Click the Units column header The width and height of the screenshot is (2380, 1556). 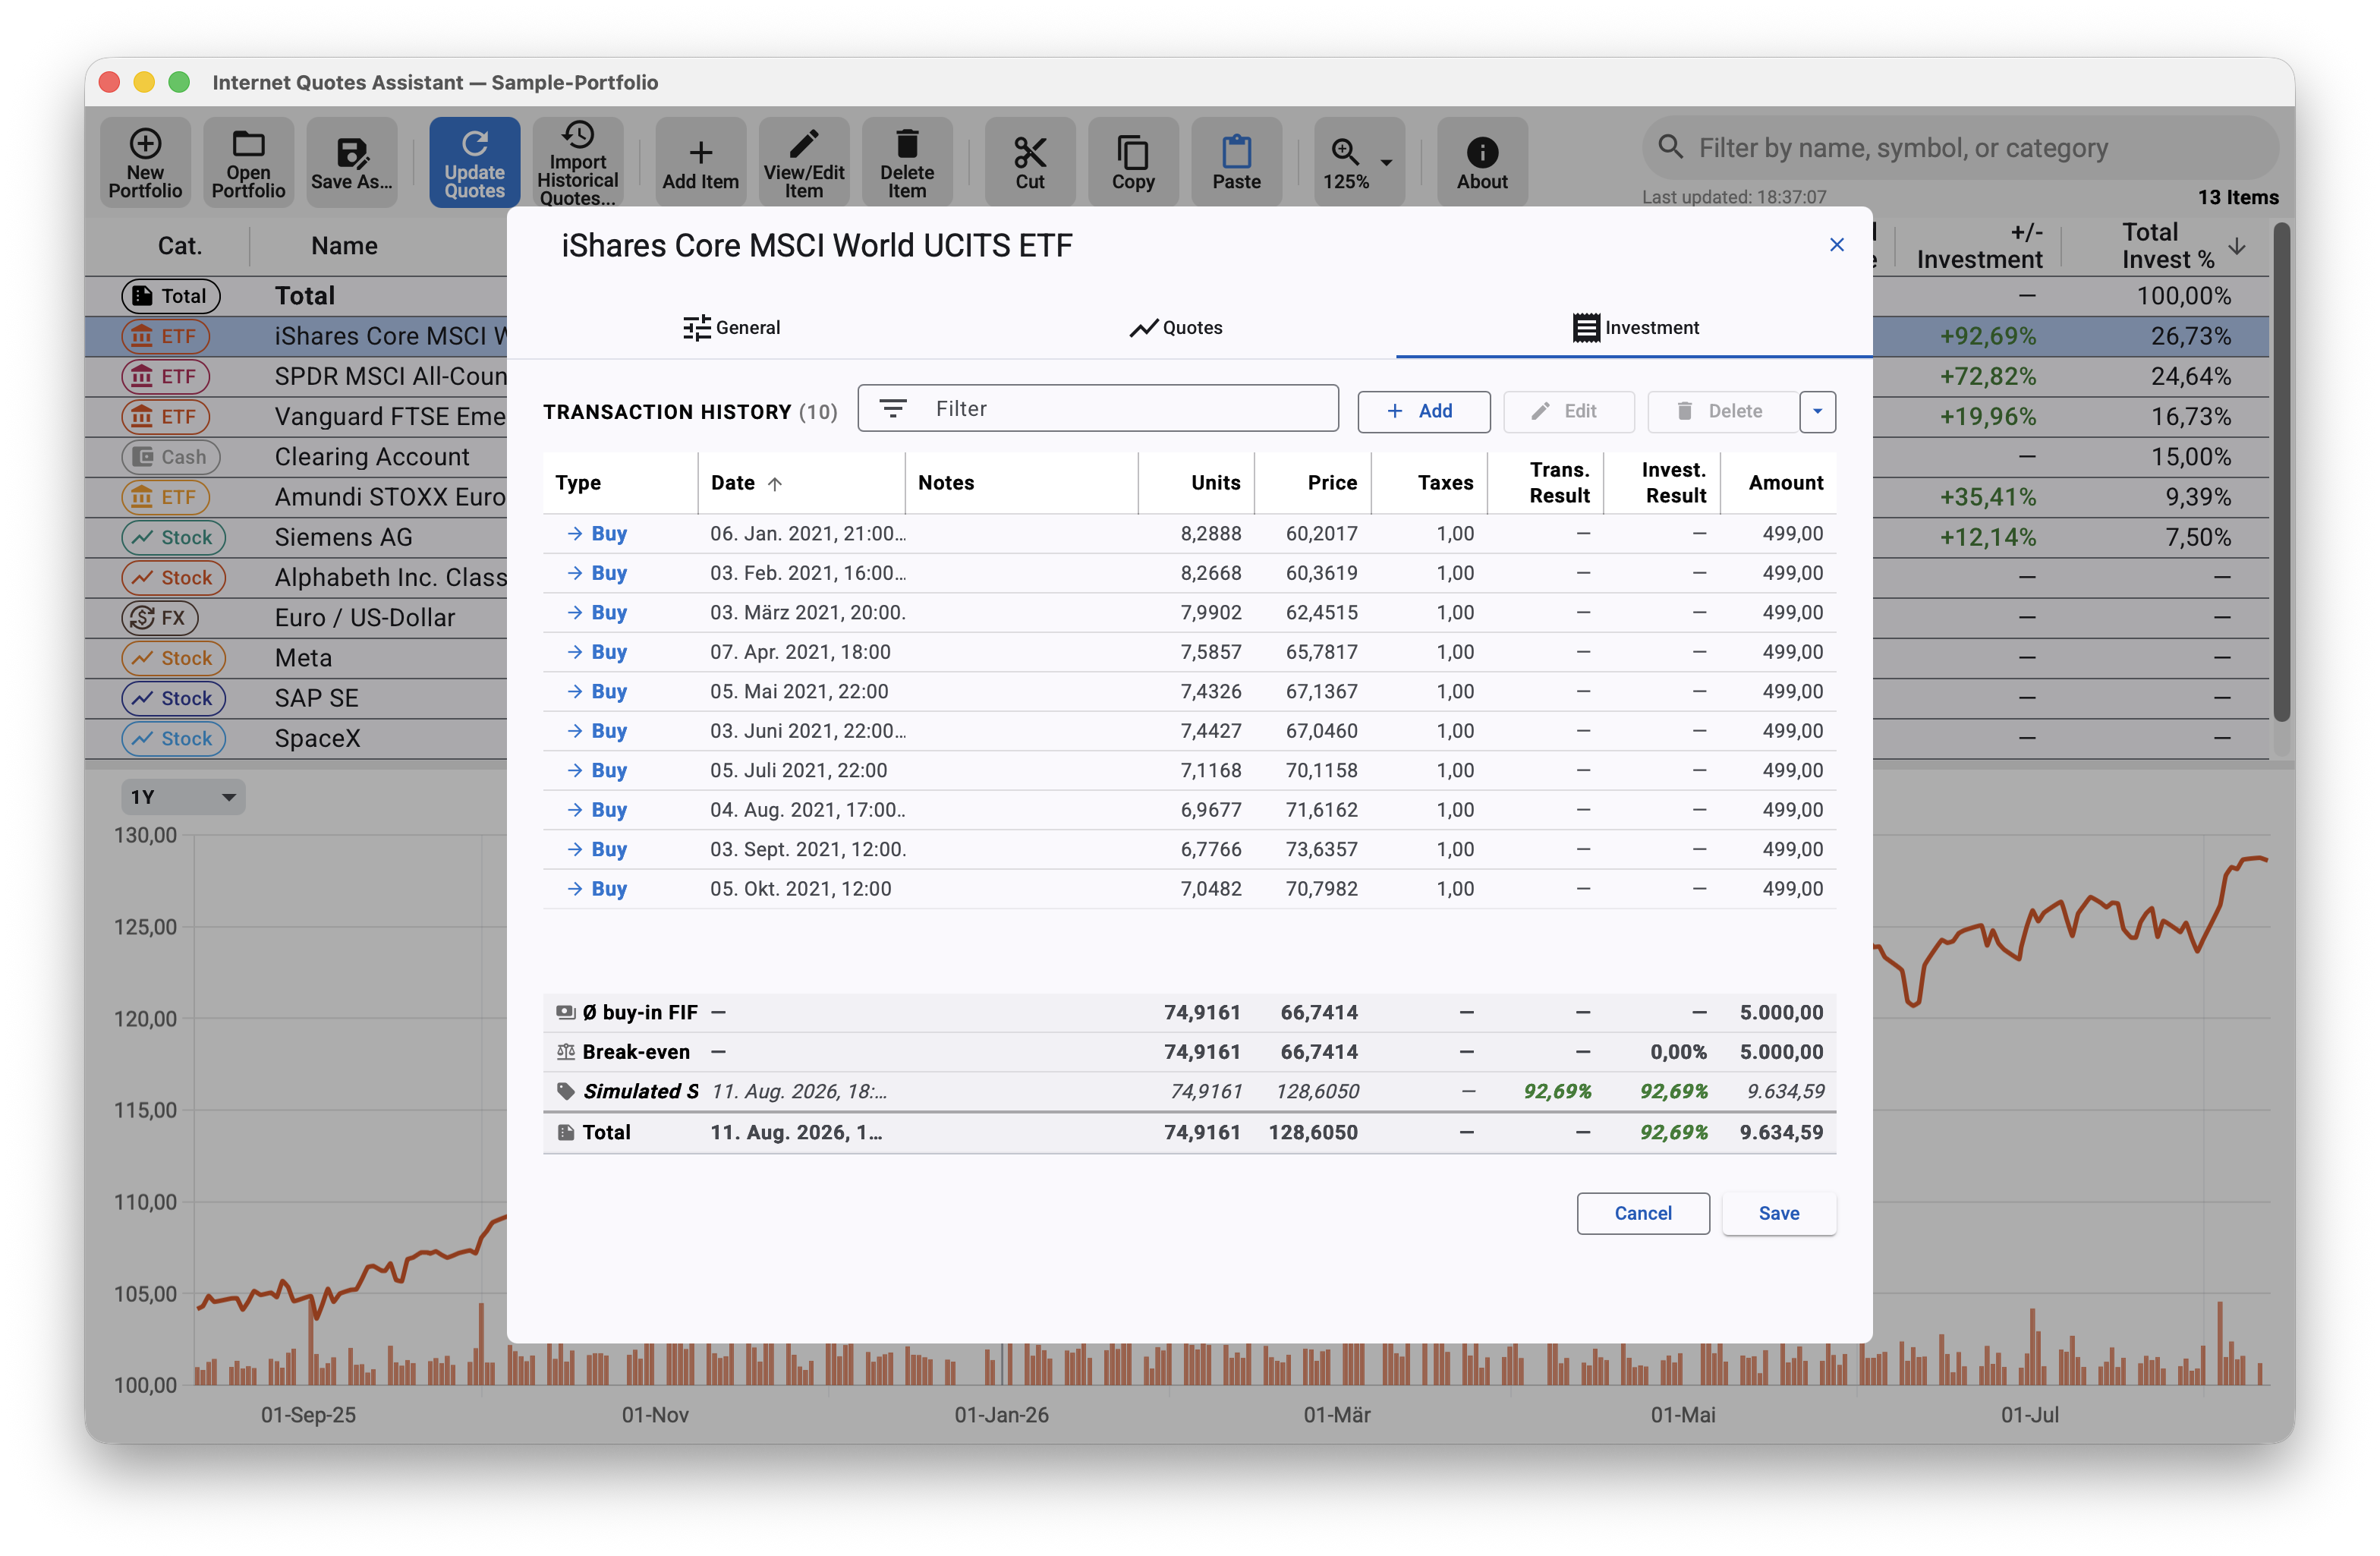(1196, 483)
